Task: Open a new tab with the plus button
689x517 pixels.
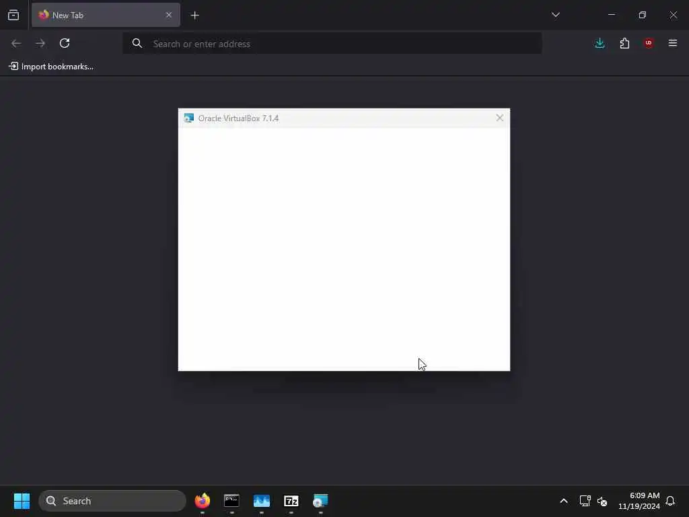Action: [x=194, y=15]
